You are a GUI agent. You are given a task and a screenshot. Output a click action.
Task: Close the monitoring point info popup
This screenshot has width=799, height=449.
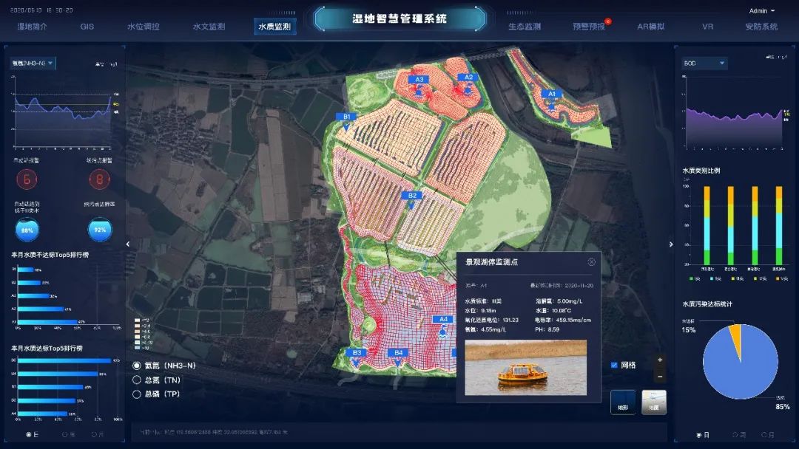coord(591,261)
